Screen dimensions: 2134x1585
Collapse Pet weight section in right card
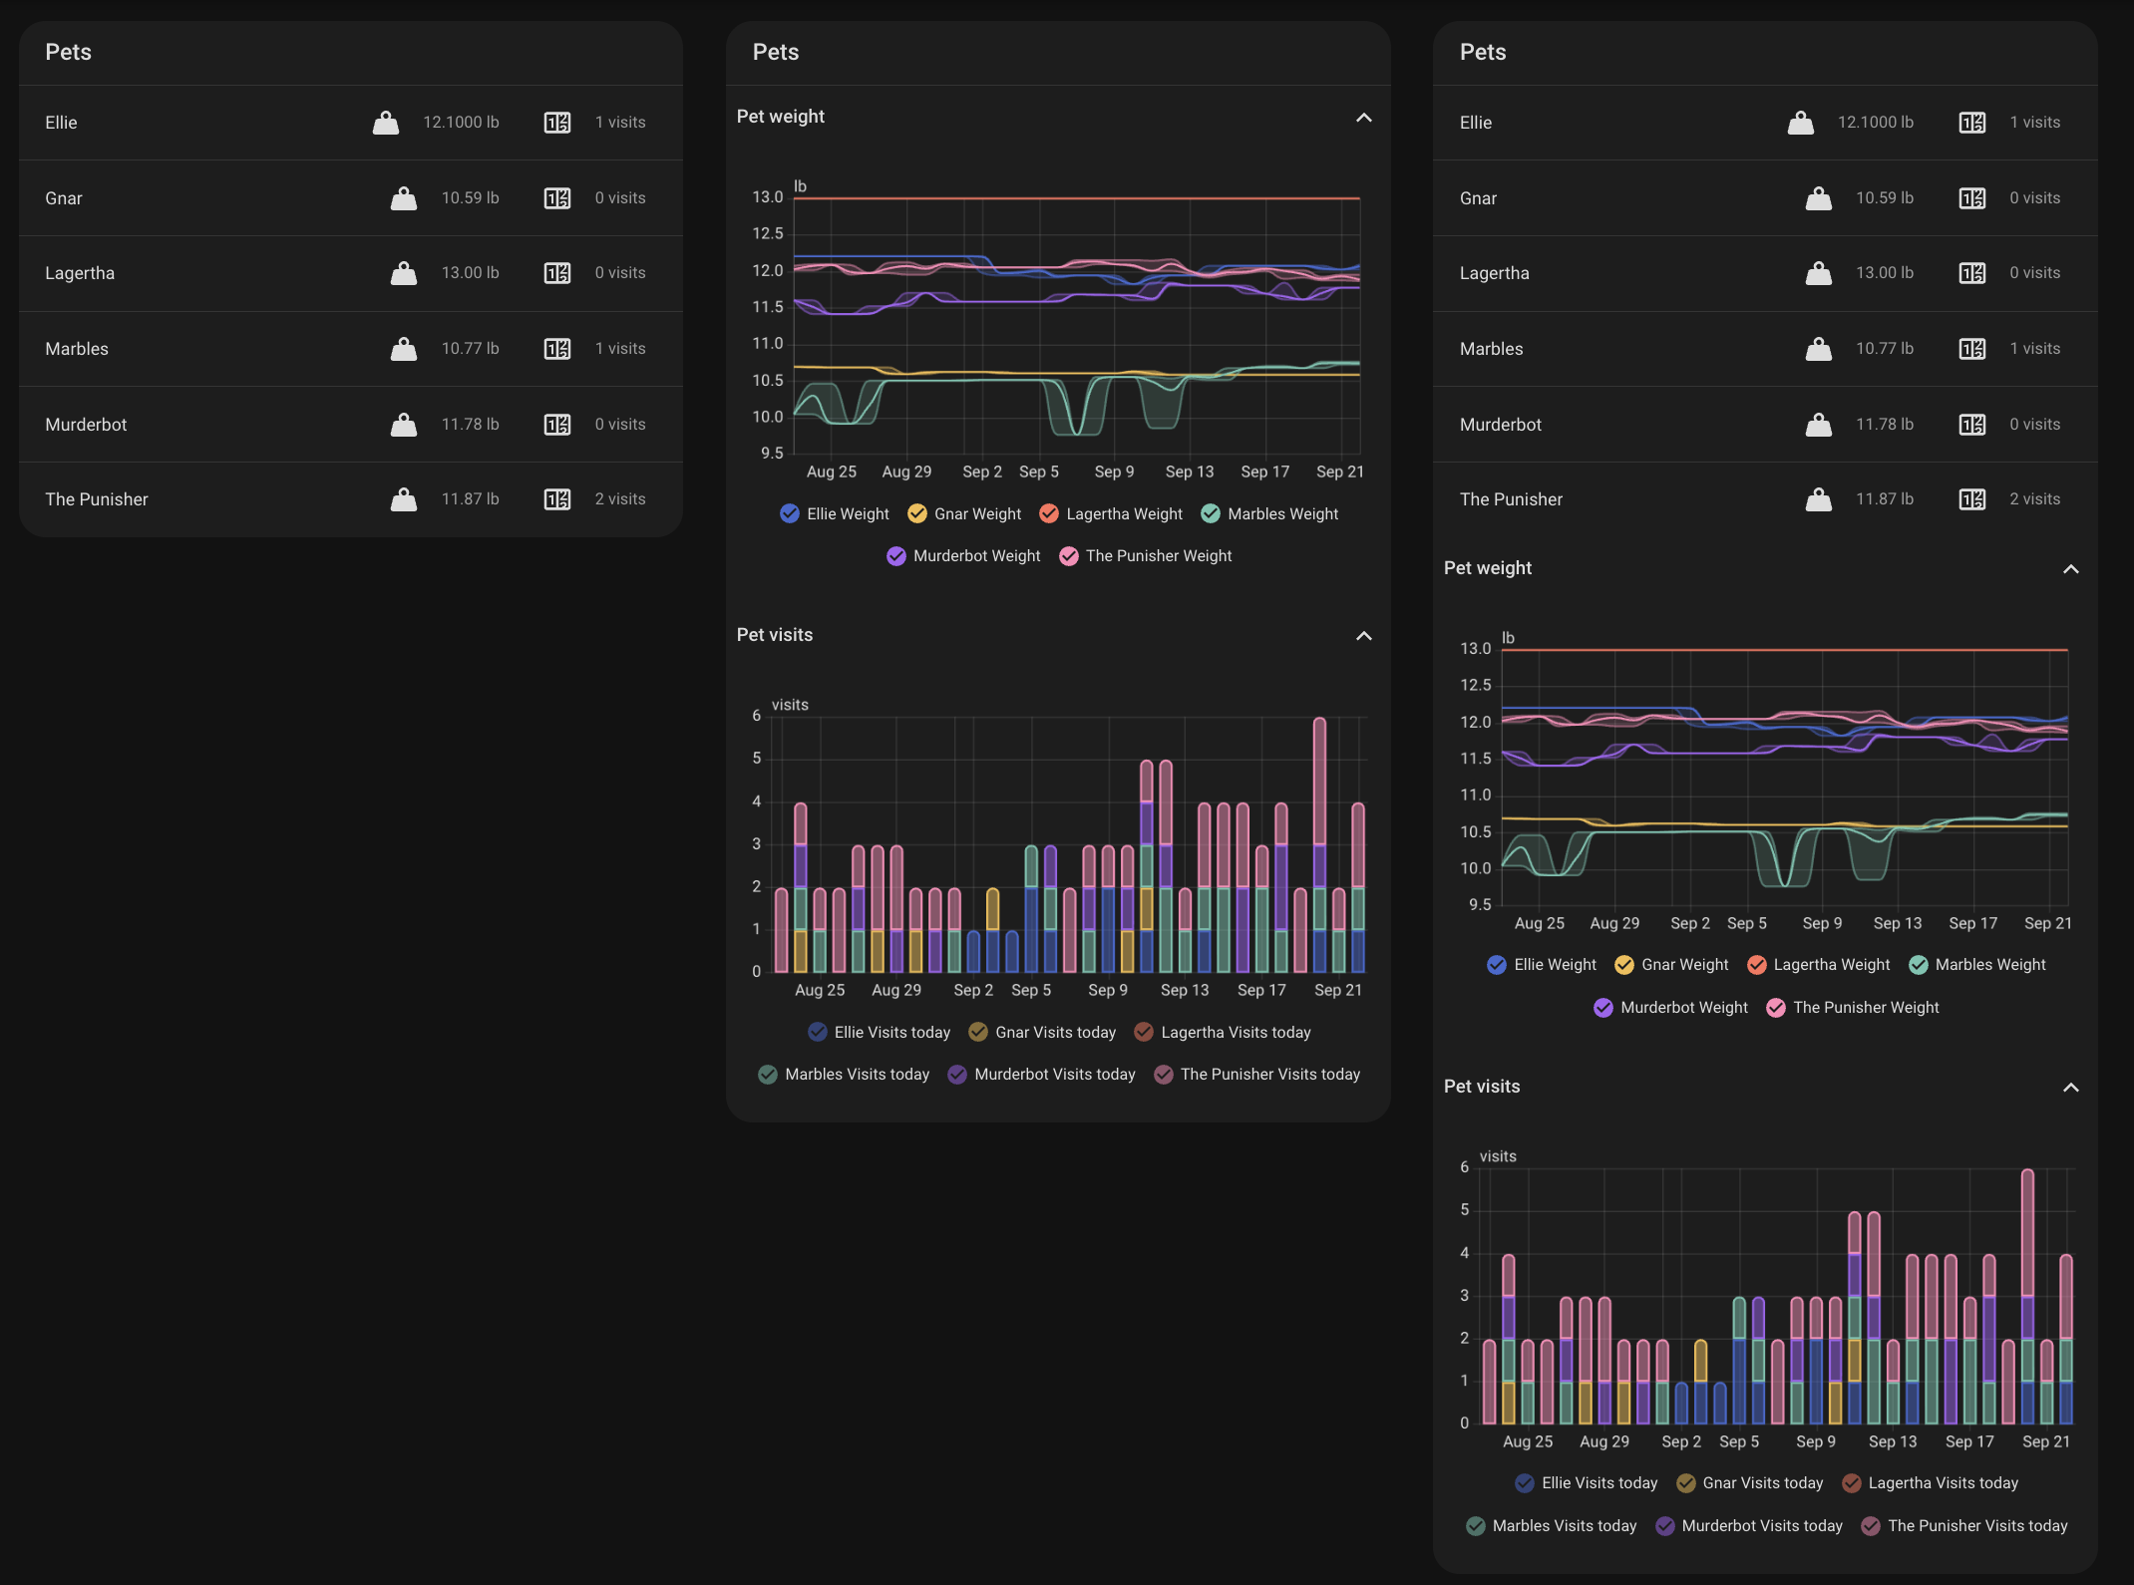pyautogui.click(x=2071, y=569)
